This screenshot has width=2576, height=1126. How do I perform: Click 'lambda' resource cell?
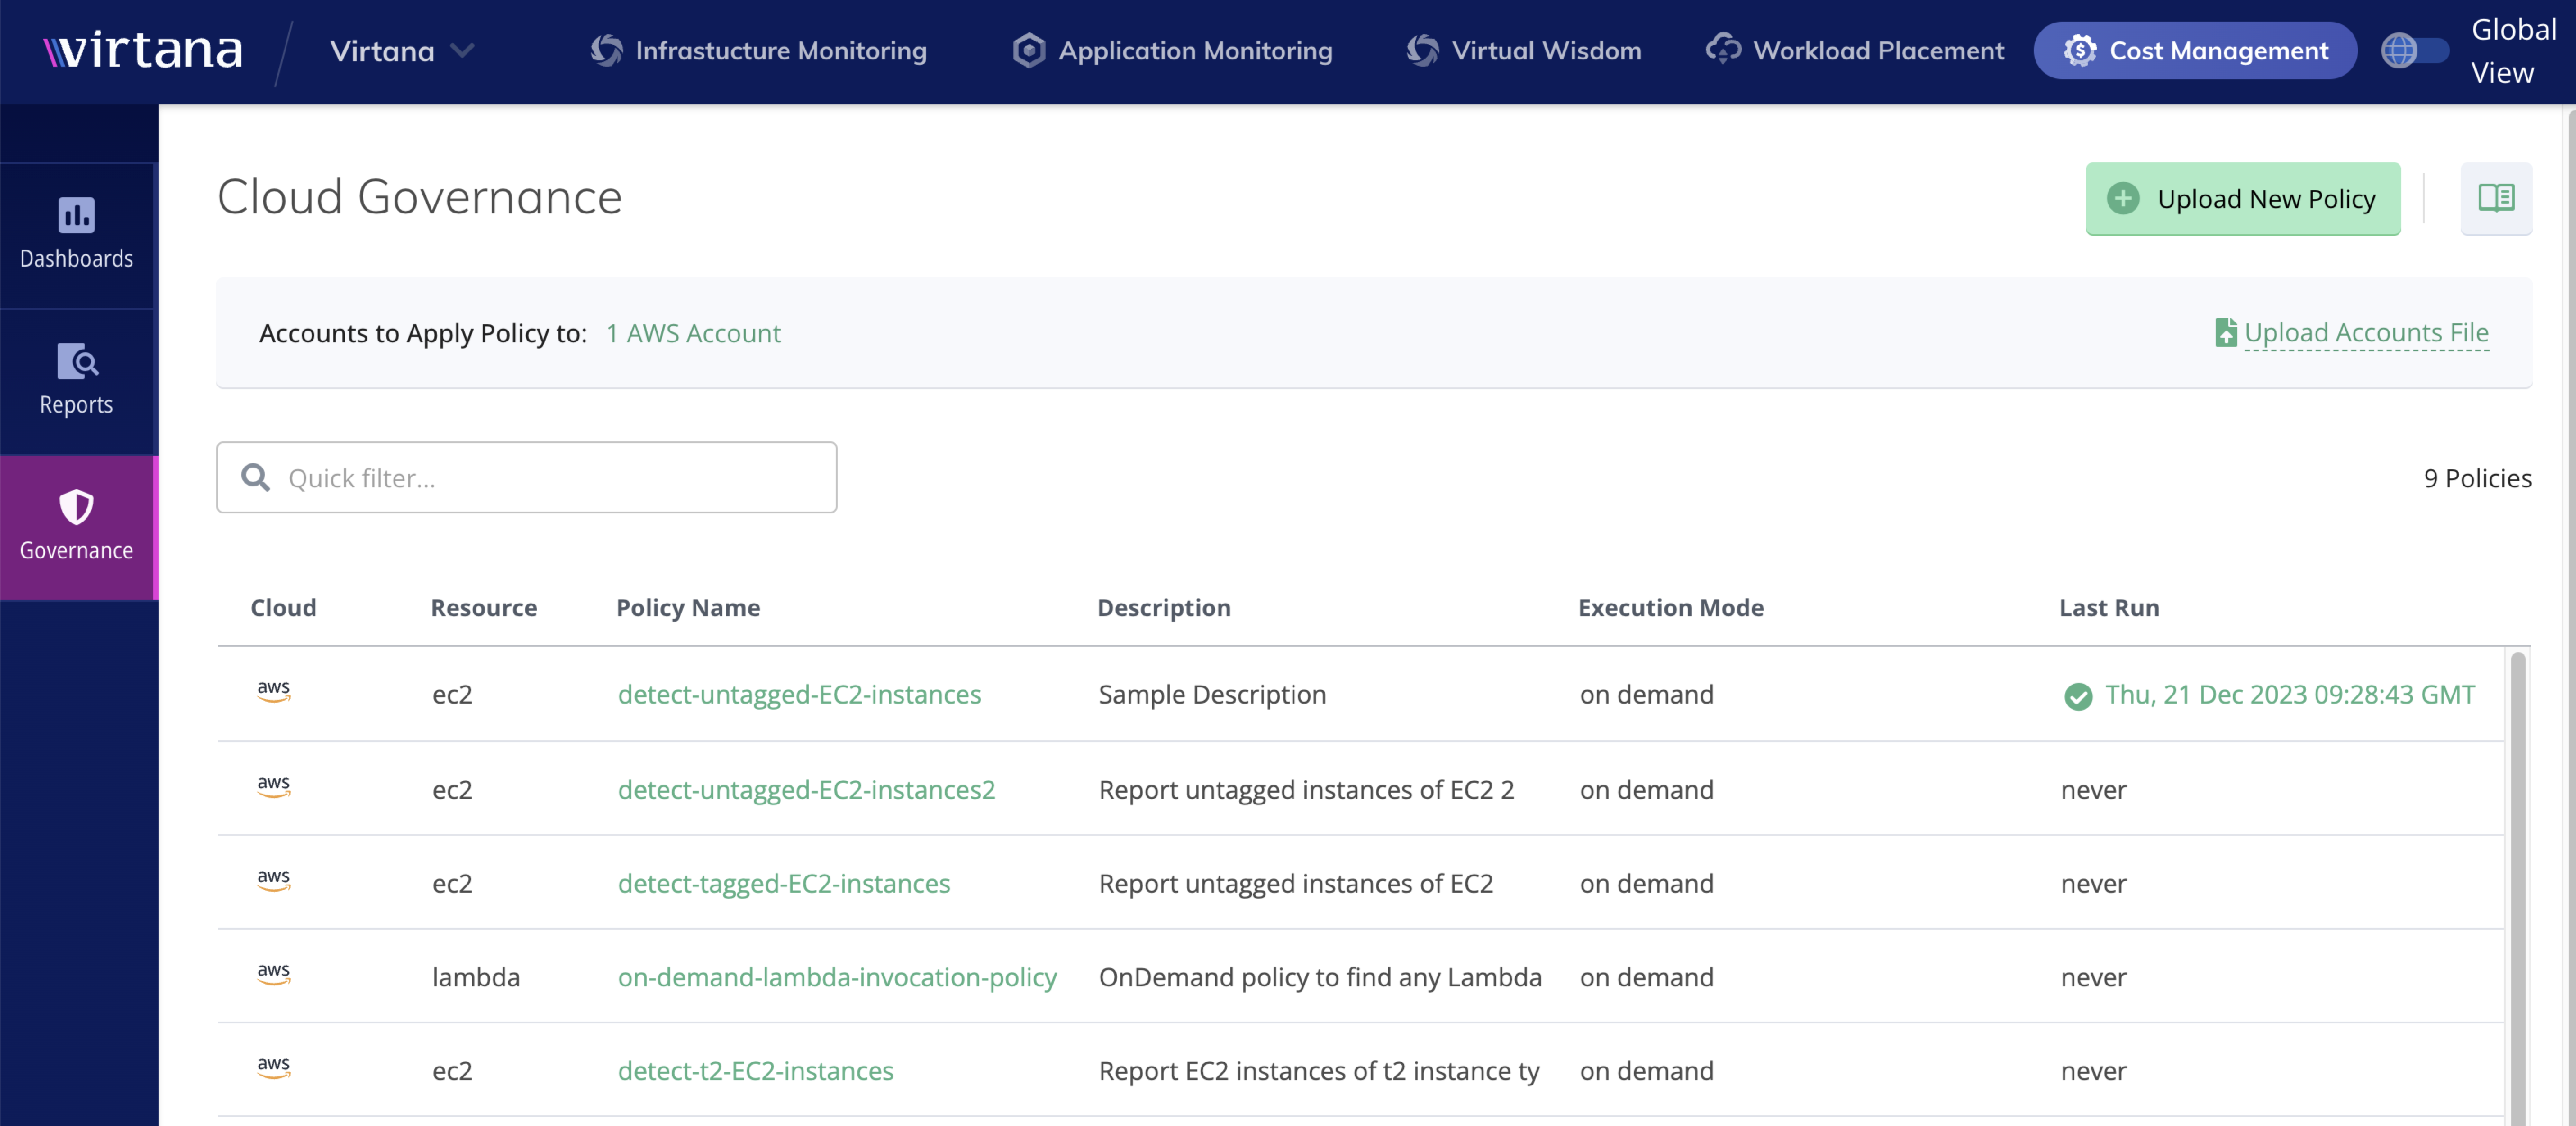[476, 977]
